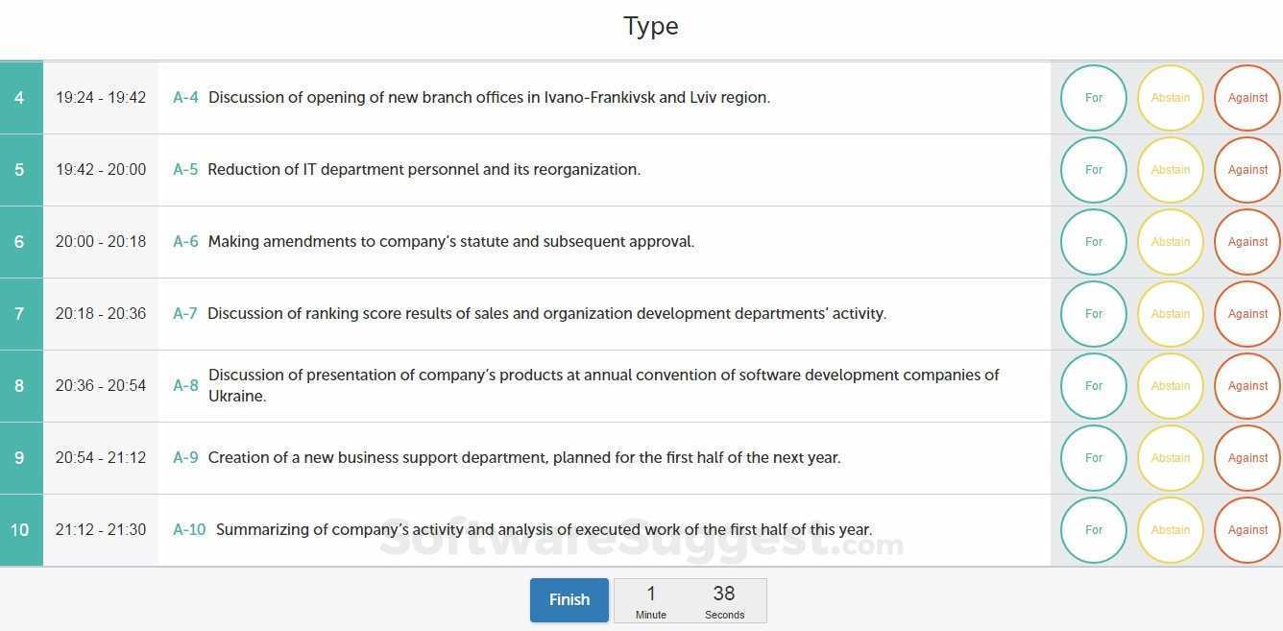Choose For on statute amendments item
This screenshot has height=631, width=1283.
[x=1093, y=242]
